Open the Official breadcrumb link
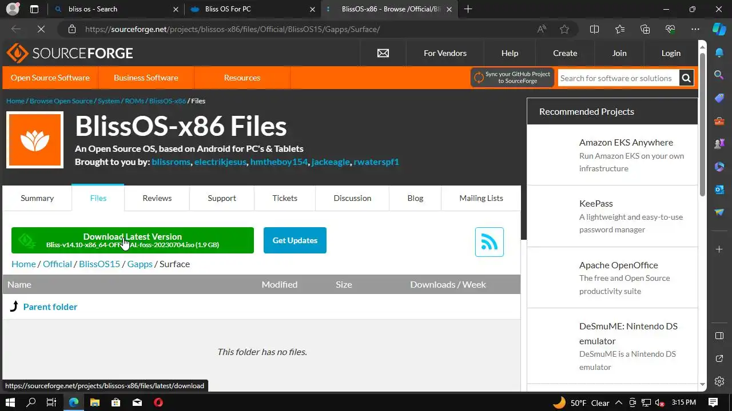 click(57, 264)
